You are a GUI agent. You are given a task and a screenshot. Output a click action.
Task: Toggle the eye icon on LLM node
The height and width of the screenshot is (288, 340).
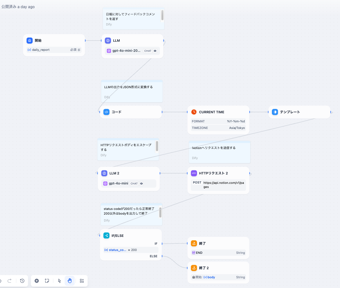pyautogui.click(x=155, y=51)
